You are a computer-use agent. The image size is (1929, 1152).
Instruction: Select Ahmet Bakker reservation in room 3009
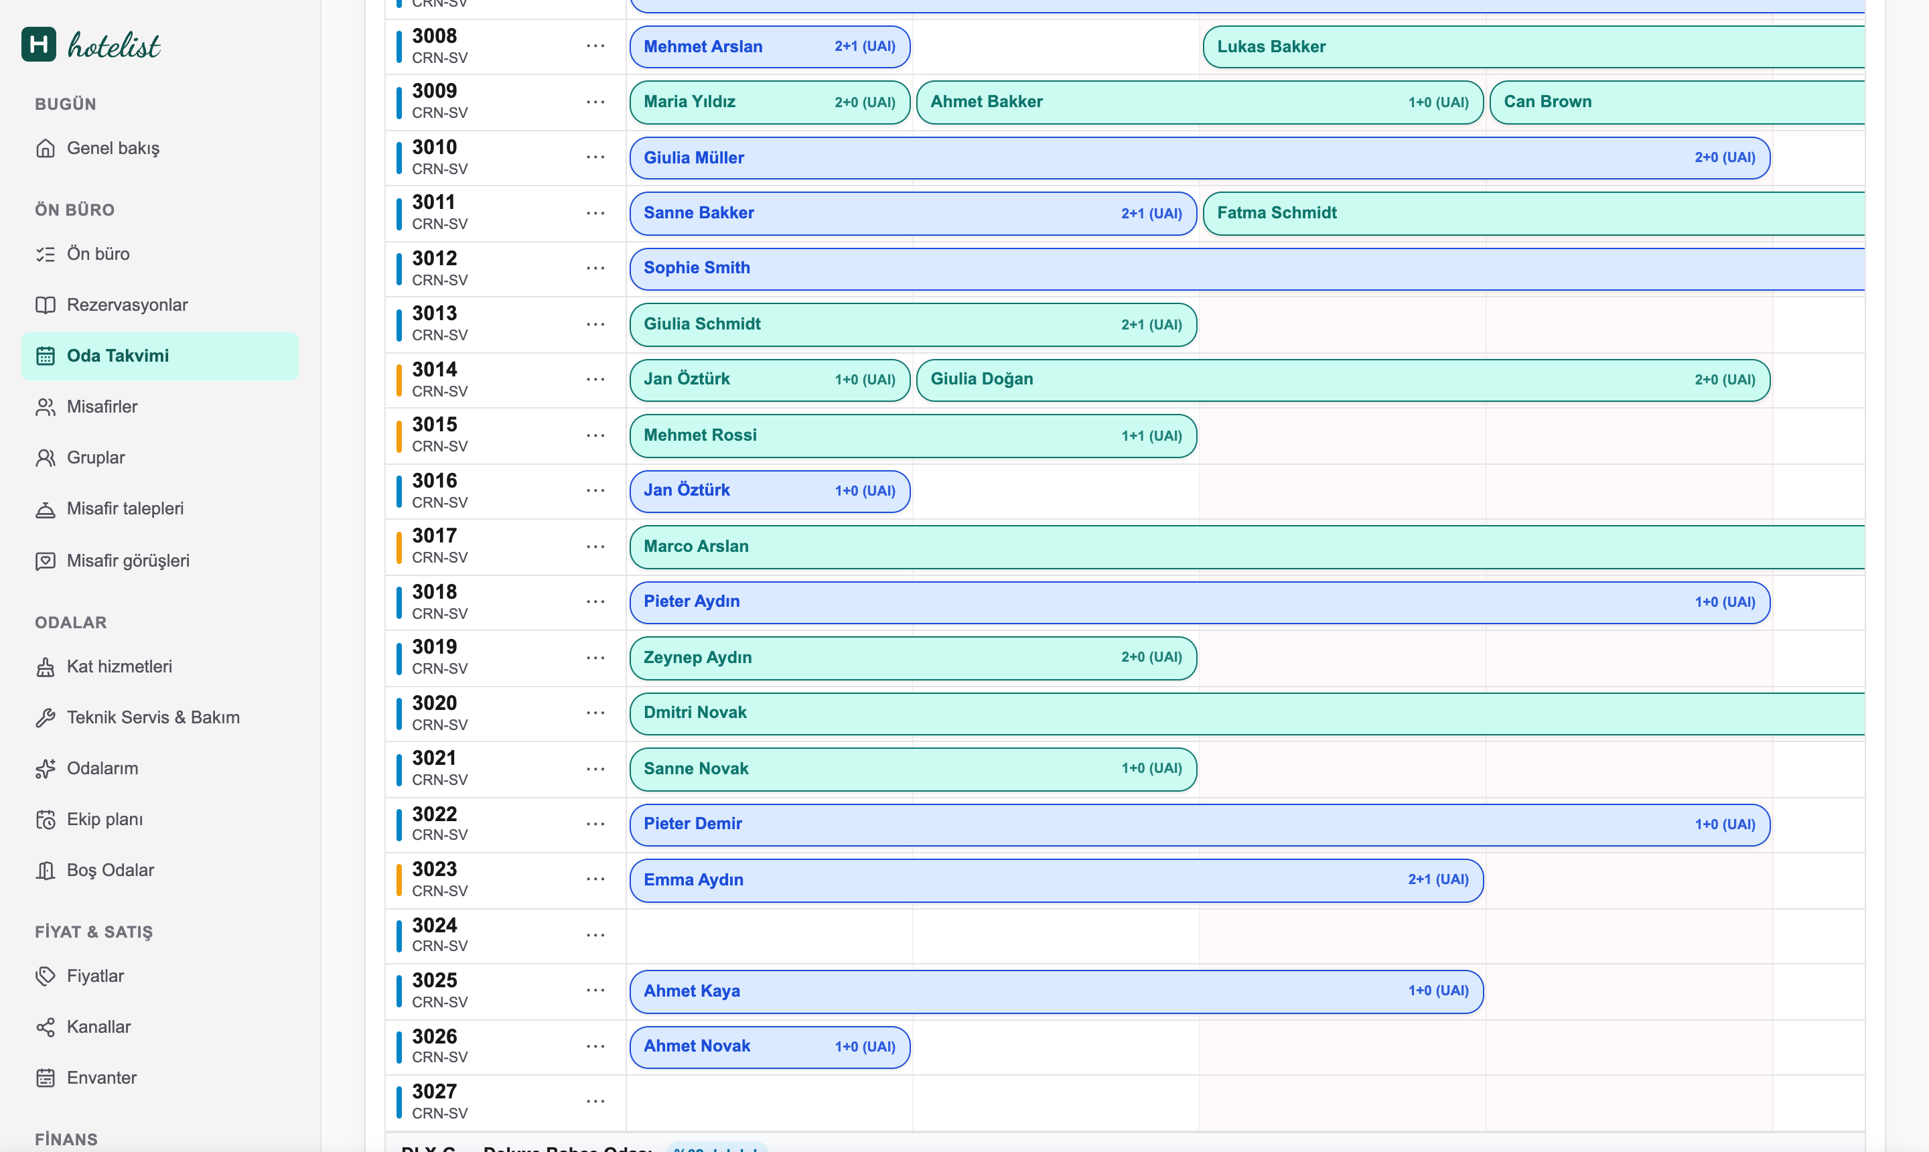[1200, 102]
